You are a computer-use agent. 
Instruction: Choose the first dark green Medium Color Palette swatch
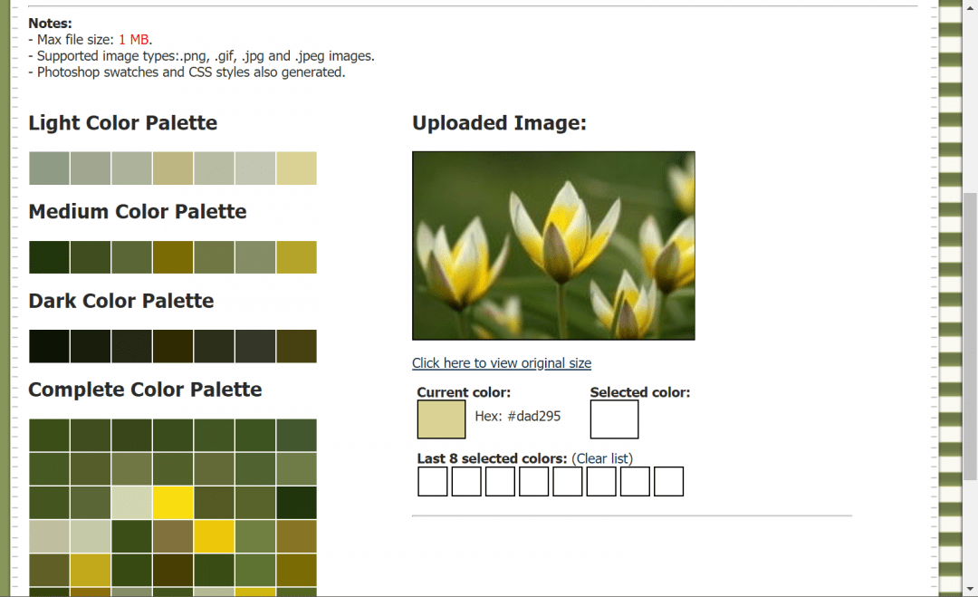click(49, 257)
